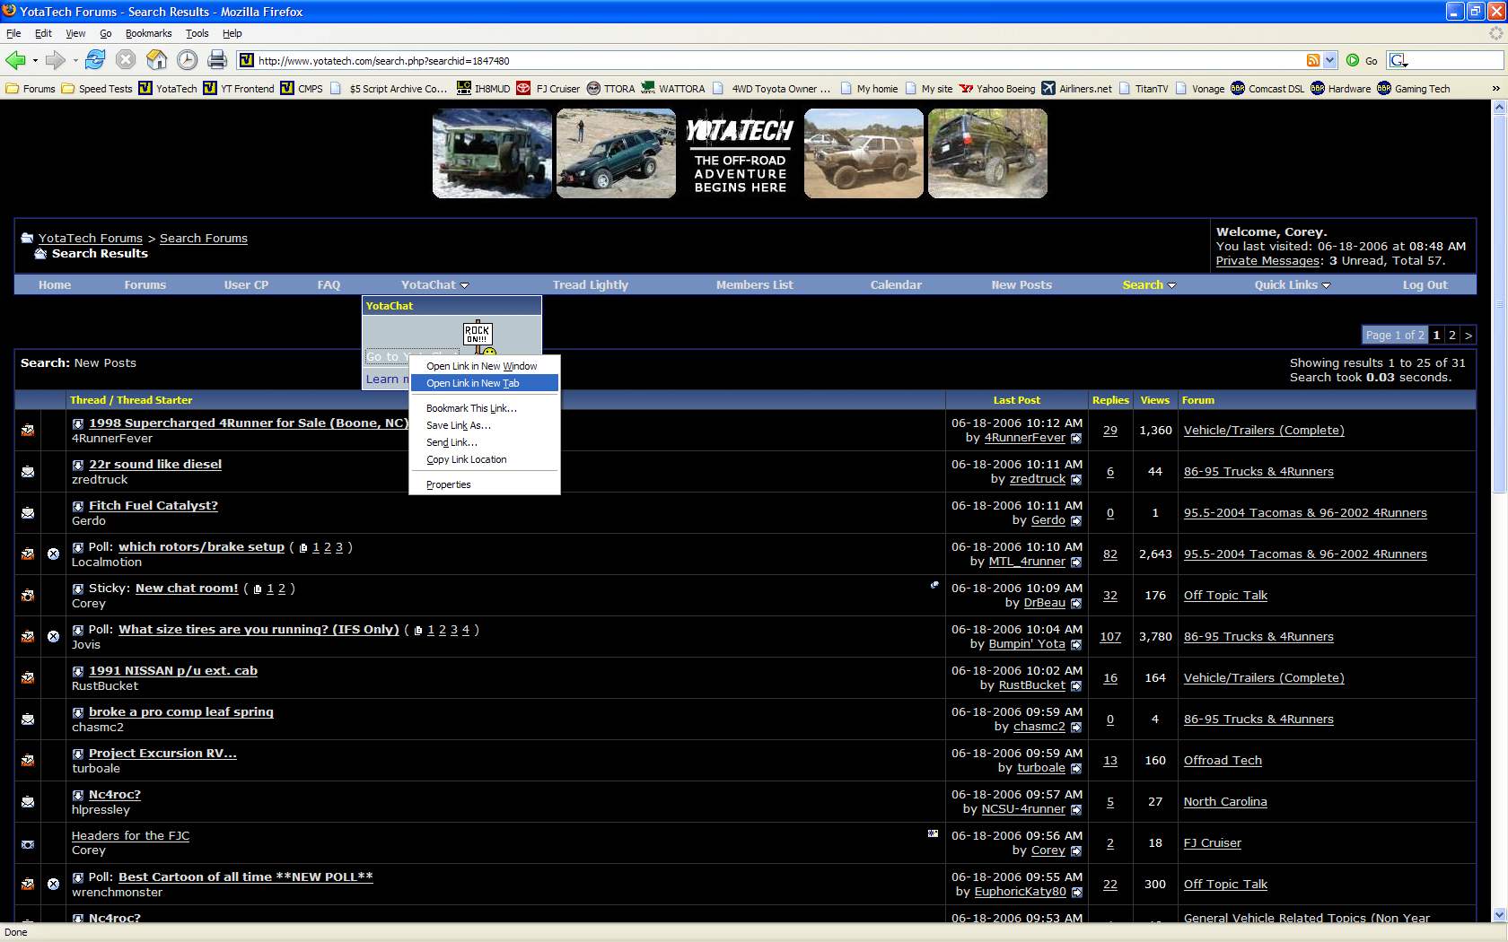This screenshot has width=1508, height=942.
Task: Click the browser search input field
Action: (x=1455, y=60)
